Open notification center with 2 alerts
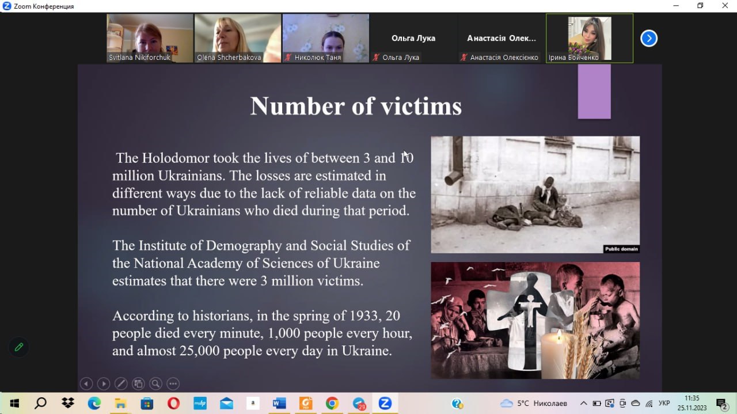This screenshot has width=737, height=414. (x=721, y=404)
